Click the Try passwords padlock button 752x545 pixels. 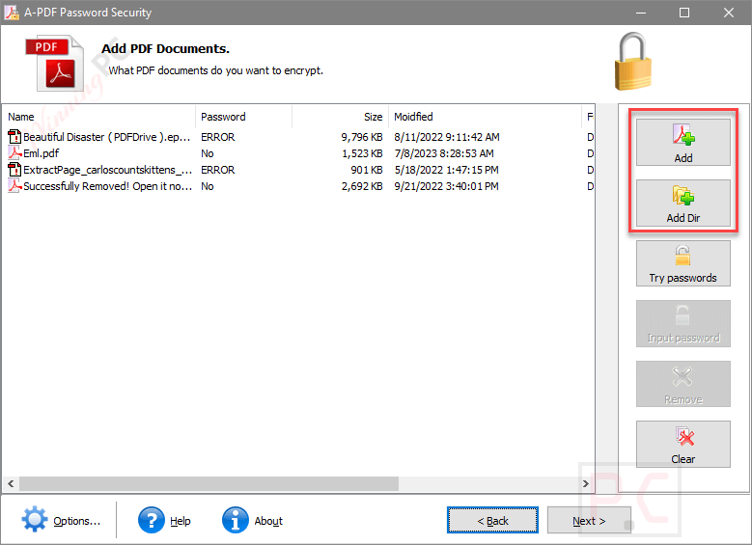[x=682, y=263]
